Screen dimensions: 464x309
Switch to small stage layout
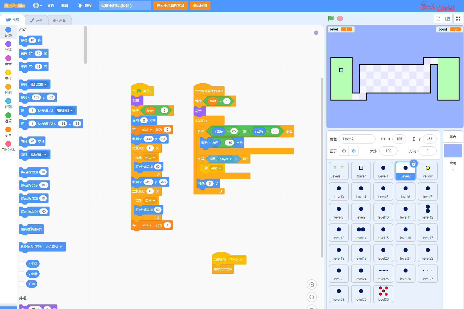(x=438, y=19)
